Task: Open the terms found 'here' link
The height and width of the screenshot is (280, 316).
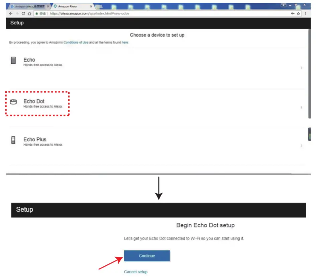Action: (x=125, y=43)
